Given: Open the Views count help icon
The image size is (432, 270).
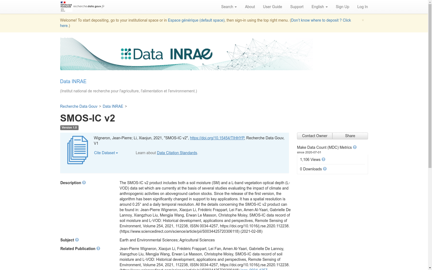Looking at the screenshot, I should pyautogui.click(x=323, y=160).
